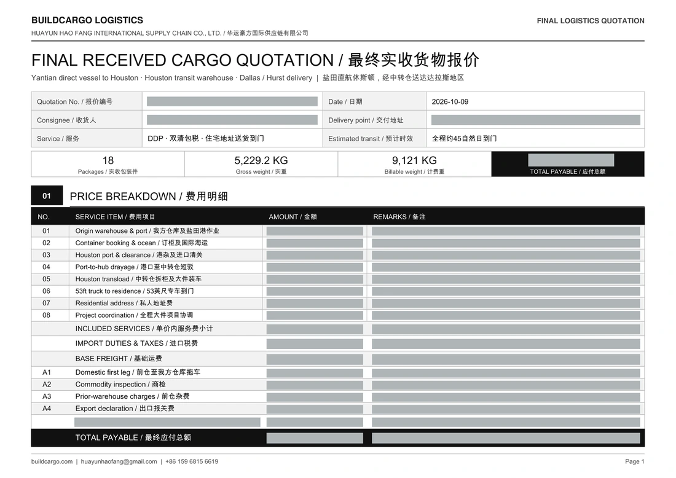Click the huayunhaofang@gmail.com email address
This screenshot has width=676, height=478.
[119, 461]
